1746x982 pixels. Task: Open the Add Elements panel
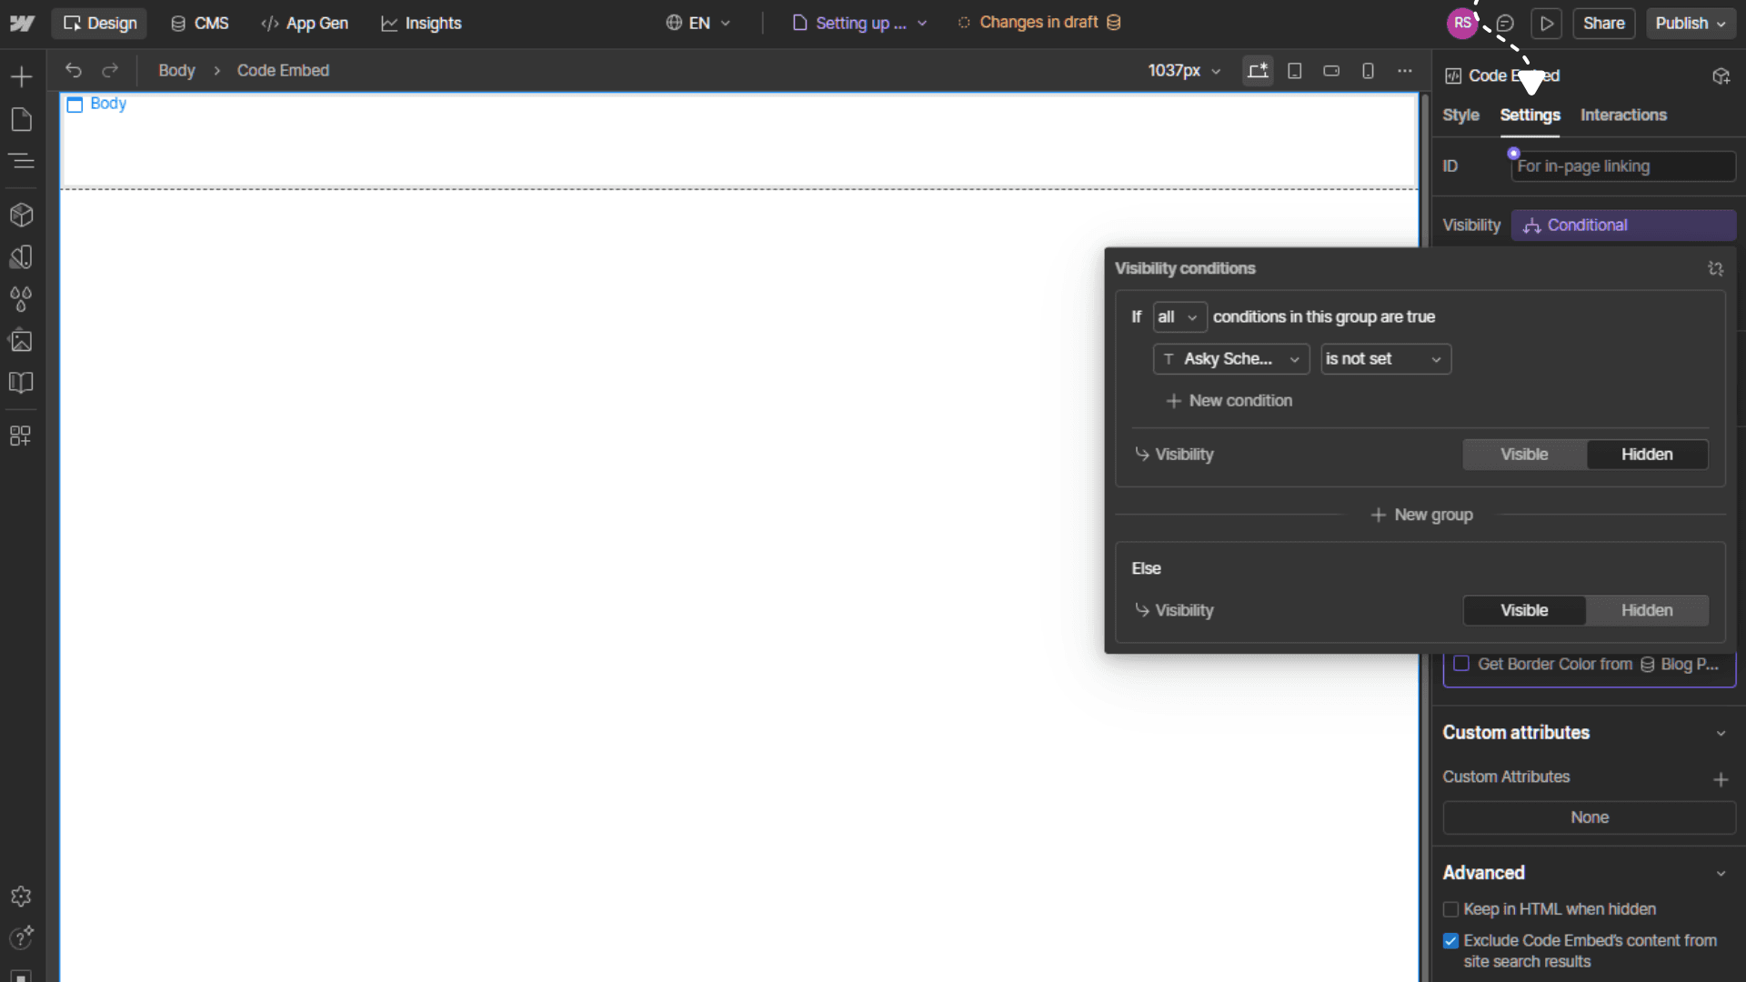(21, 76)
